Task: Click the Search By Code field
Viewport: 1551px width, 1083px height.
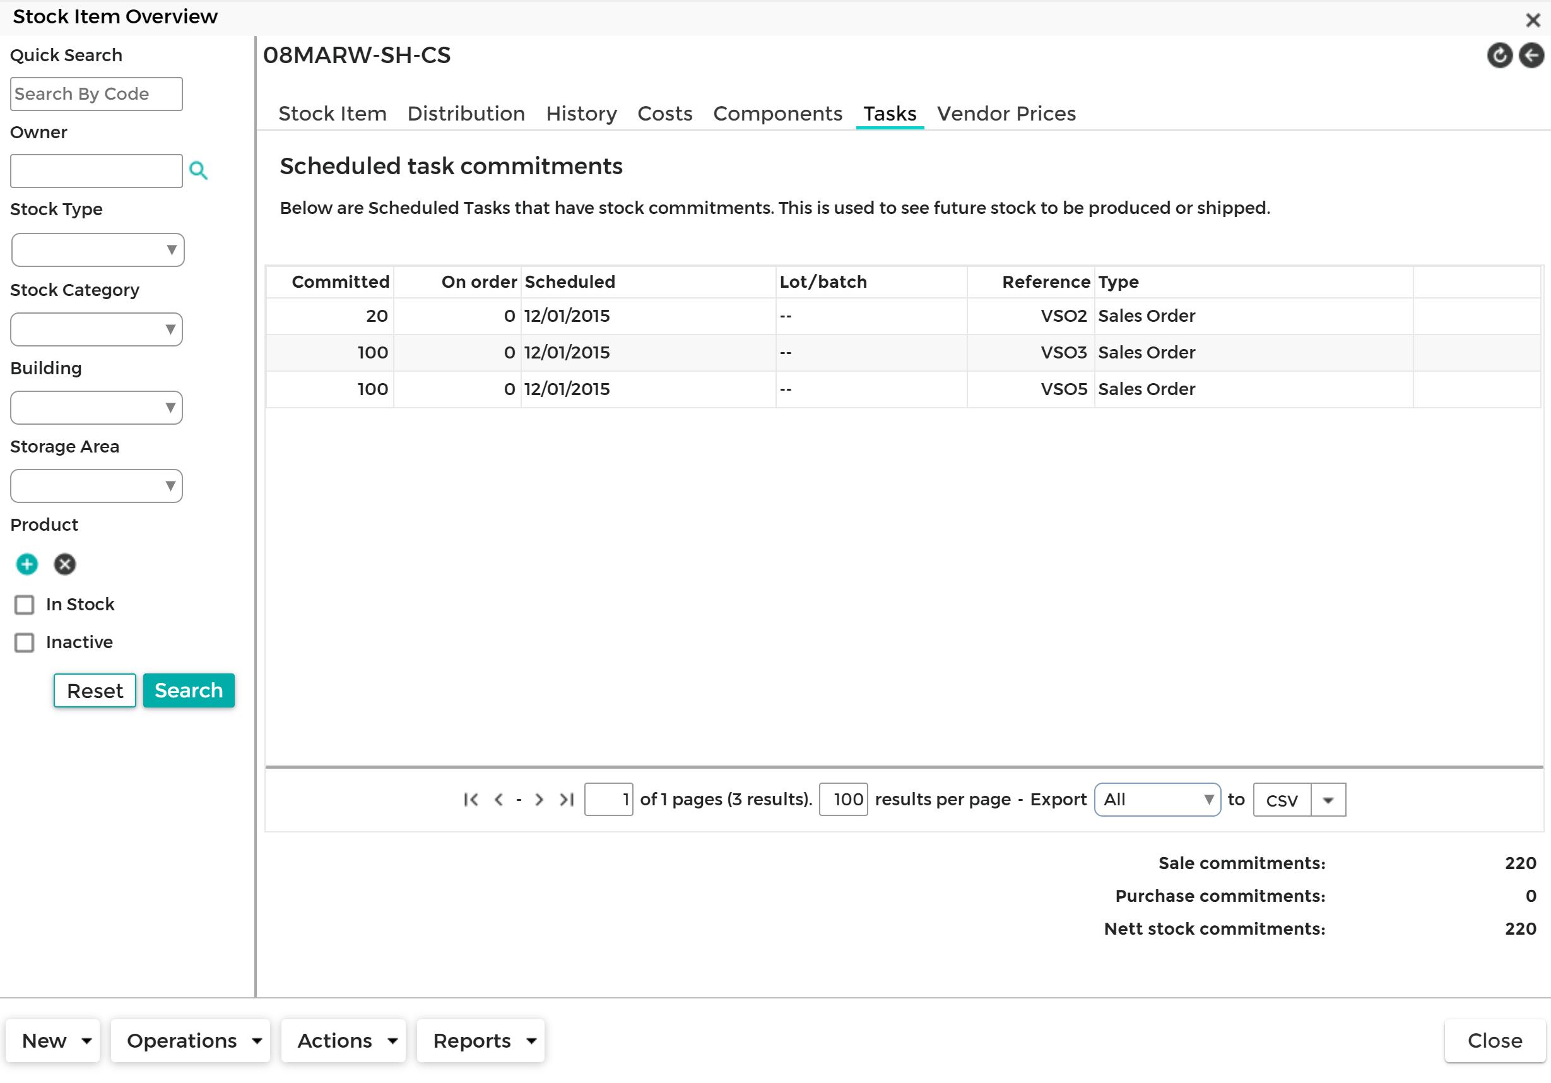Action: coord(97,94)
